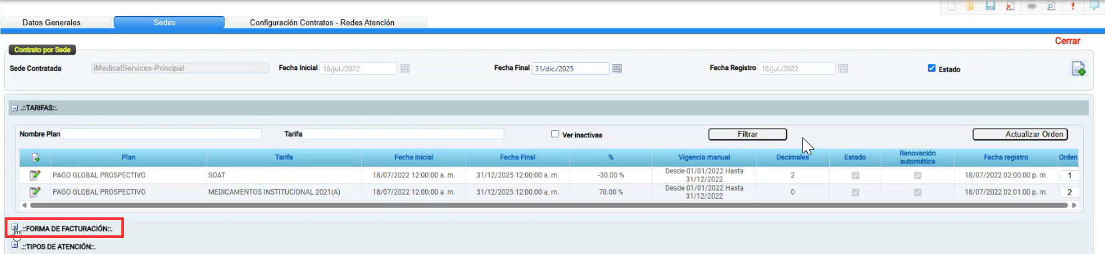The height and width of the screenshot is (254, 1105).
Task: Toggle the Estado checkbox for the contract
Action: click(x=932, y=68)
